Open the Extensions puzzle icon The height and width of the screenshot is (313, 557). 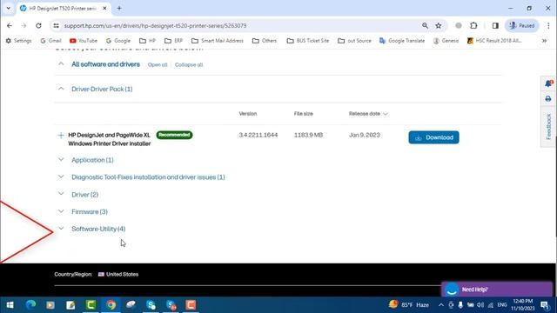point(473,25)
